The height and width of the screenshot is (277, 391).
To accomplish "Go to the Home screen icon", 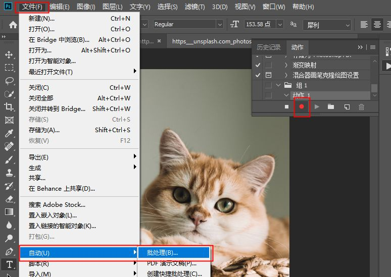I will tap(13, 25).
